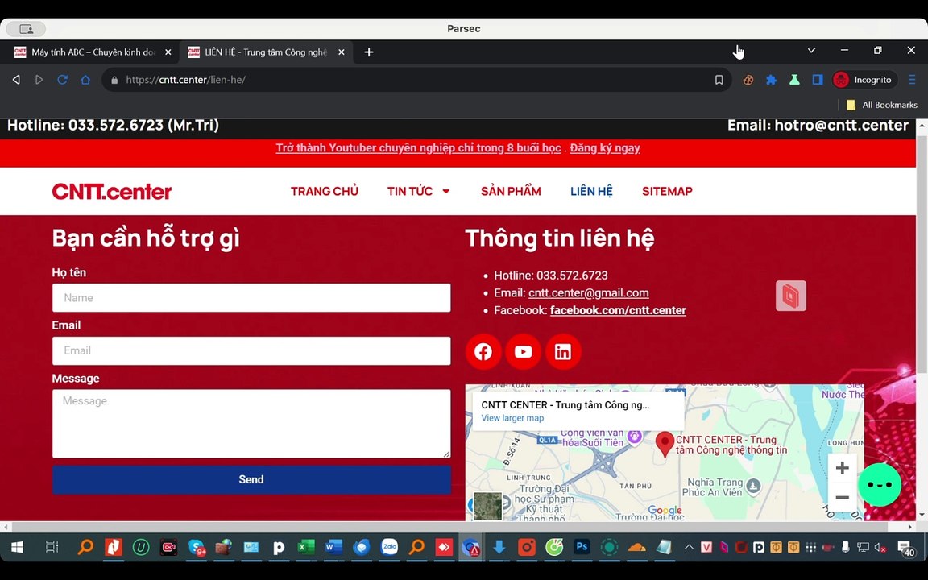Open the Cloudflare taskbar icon
The image size is (928, 580).
637,548
